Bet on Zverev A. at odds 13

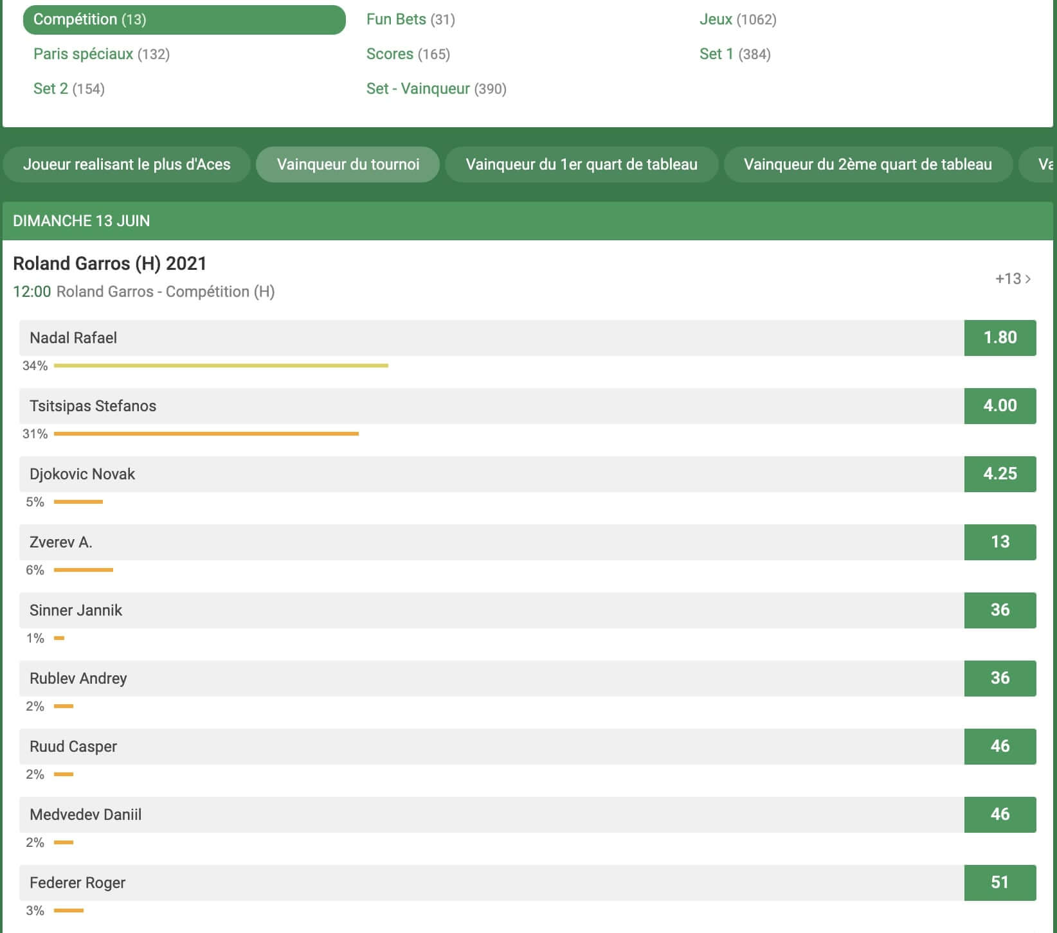(x=1000, y=542)
